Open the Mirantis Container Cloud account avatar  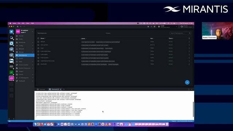182,27
